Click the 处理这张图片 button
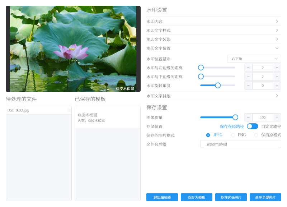 click(x=231, y=197)
